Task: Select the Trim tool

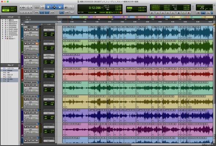Action: [x=48, y=7]
